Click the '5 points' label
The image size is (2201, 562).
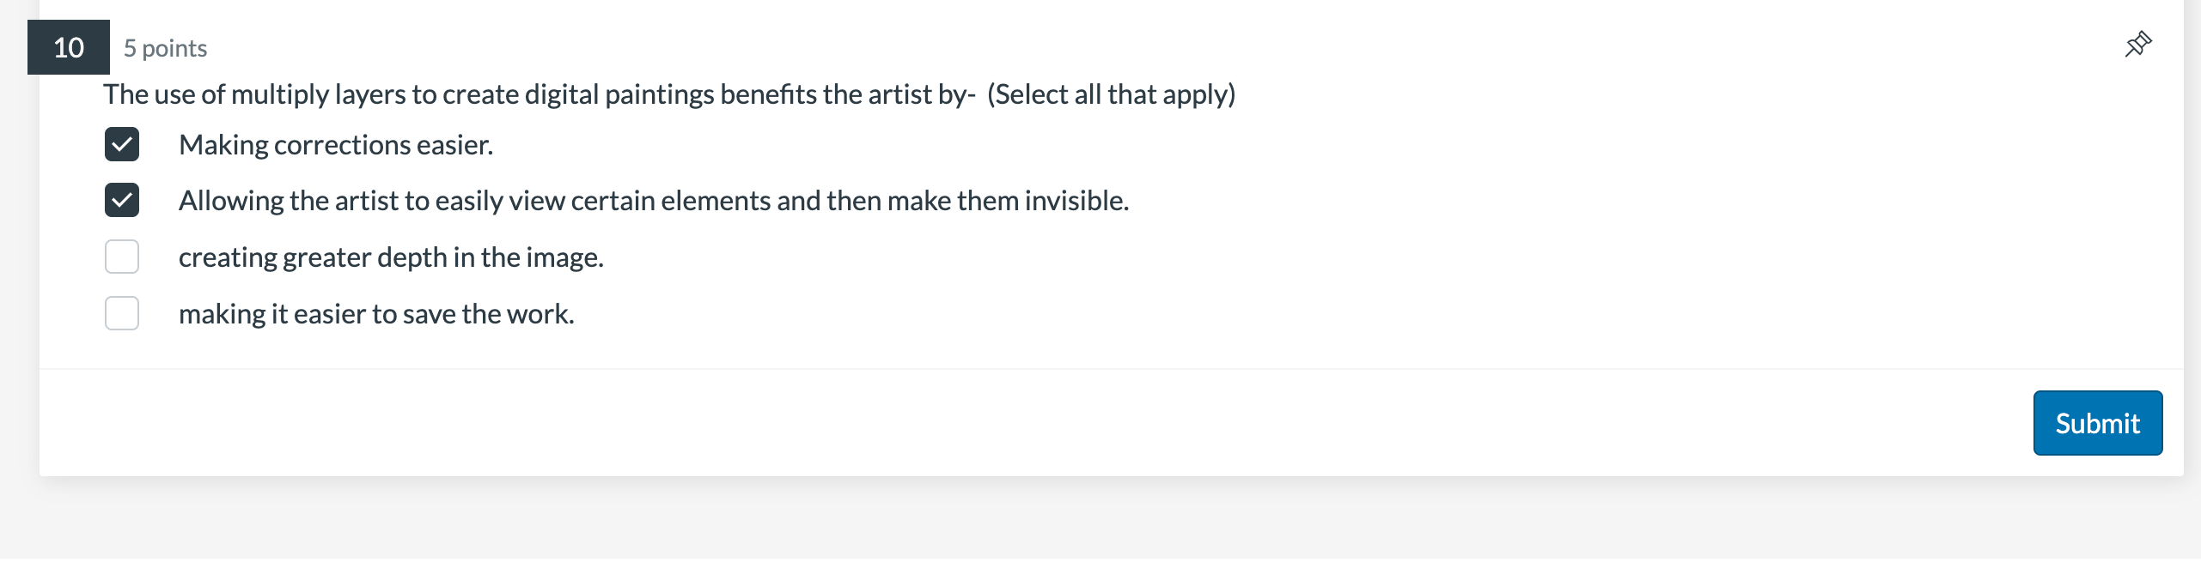point(165,48)
